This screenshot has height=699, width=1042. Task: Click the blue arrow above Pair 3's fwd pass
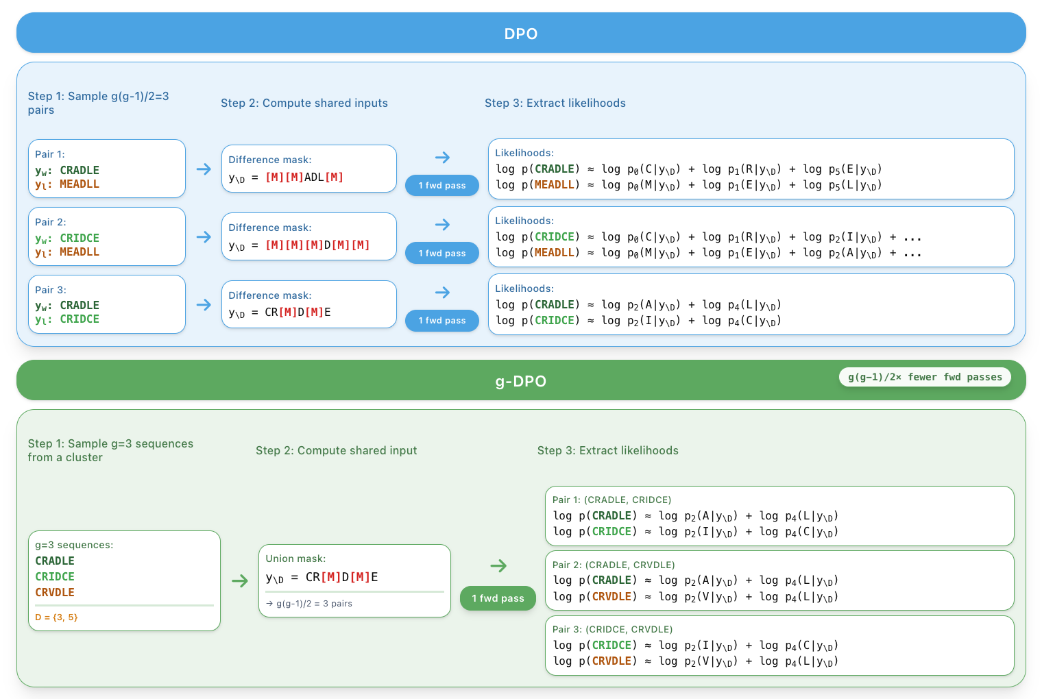pyautogui.click(x=442, y=293)
